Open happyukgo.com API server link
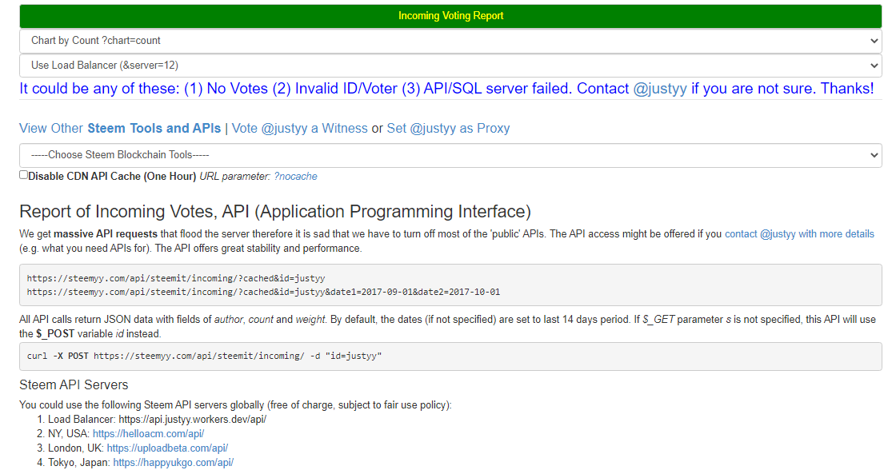 [x=174, y=463]
